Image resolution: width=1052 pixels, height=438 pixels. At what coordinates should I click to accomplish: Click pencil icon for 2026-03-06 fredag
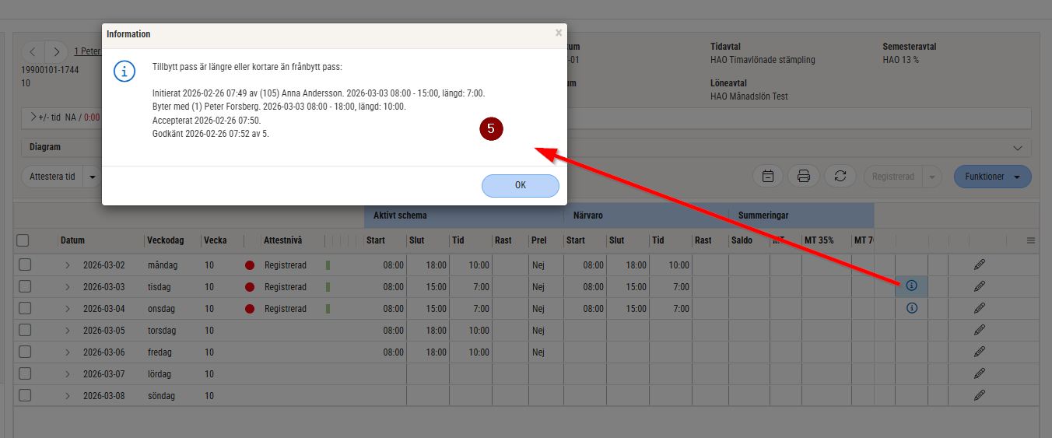(x=979, y=352)
